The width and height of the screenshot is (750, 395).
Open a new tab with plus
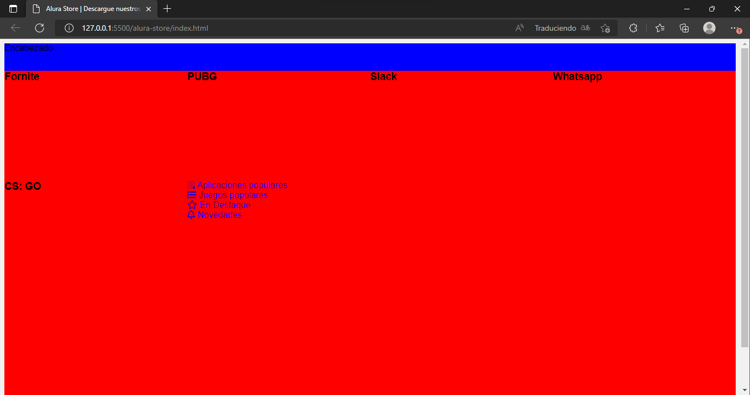tap(167, 9)
